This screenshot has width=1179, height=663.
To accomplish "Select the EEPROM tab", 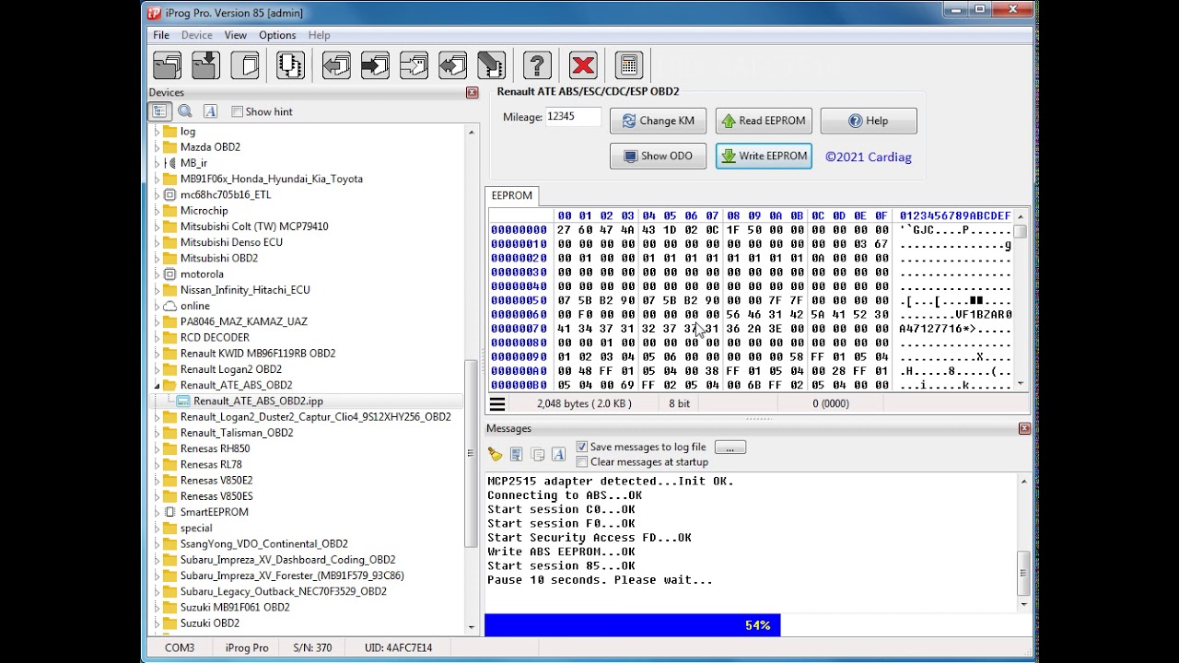I will pos(512,195).
